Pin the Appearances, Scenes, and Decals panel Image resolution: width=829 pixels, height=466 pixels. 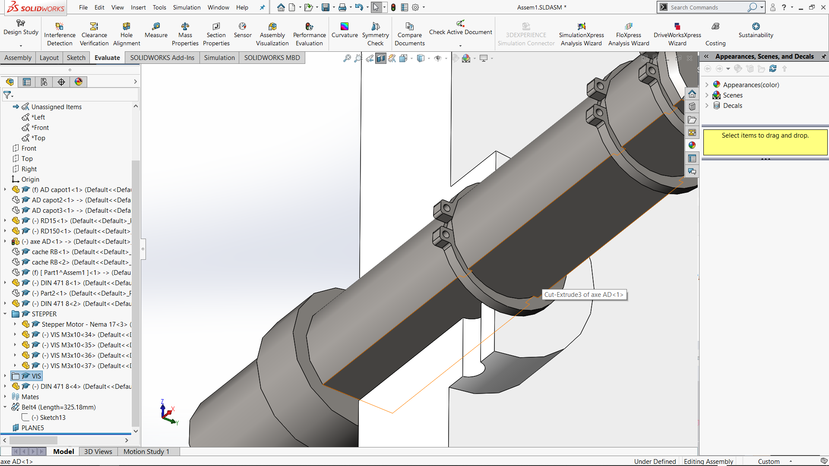point(823,57)
